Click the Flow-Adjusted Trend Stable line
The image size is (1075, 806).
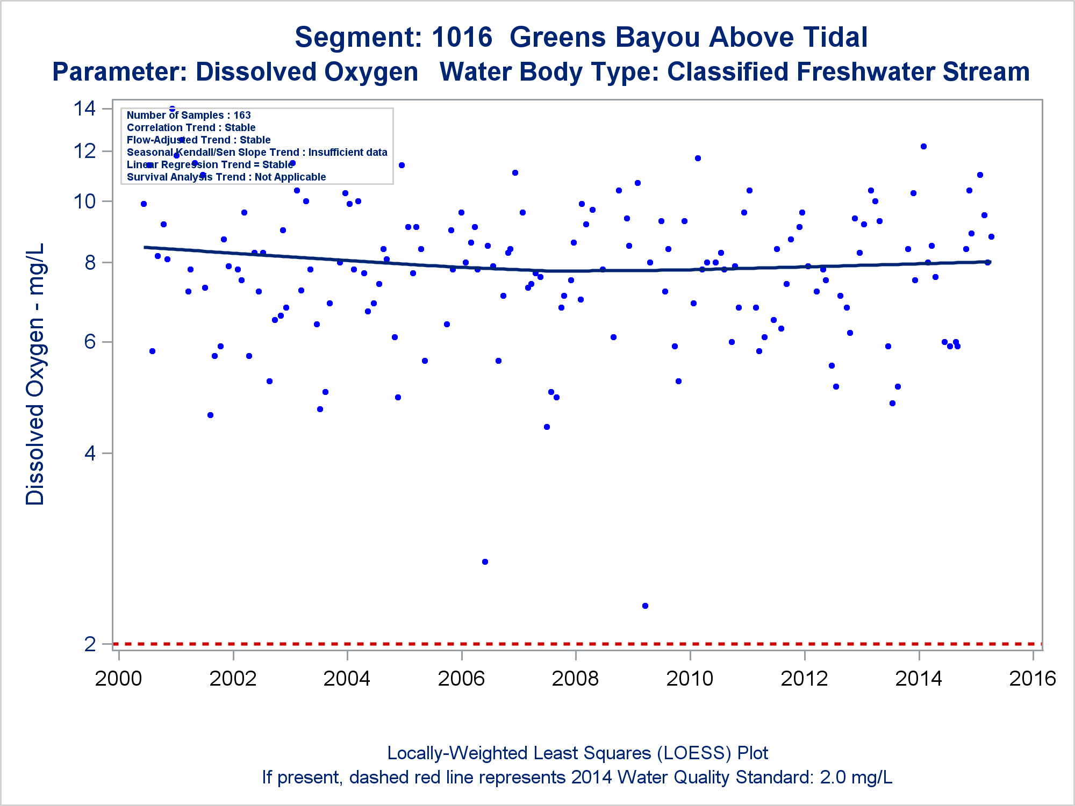coord(198,140)
